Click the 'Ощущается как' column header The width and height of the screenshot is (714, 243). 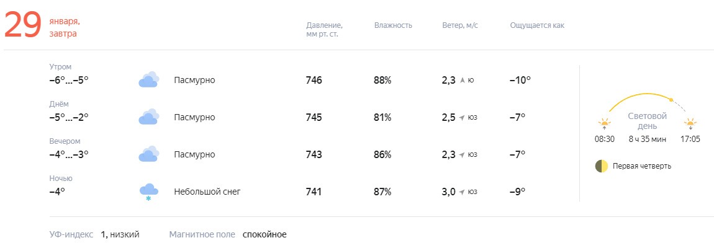(x=537, y=25)
